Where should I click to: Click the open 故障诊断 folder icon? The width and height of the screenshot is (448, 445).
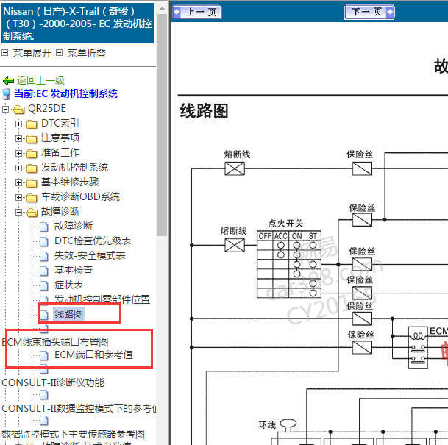[x=32, y=213]
